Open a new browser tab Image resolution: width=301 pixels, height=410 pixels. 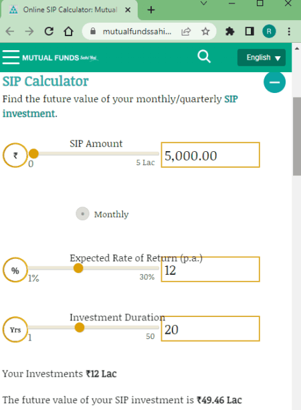click(151, 10)
